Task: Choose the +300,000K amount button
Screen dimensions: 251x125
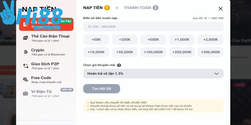Action: click(211, 52)
